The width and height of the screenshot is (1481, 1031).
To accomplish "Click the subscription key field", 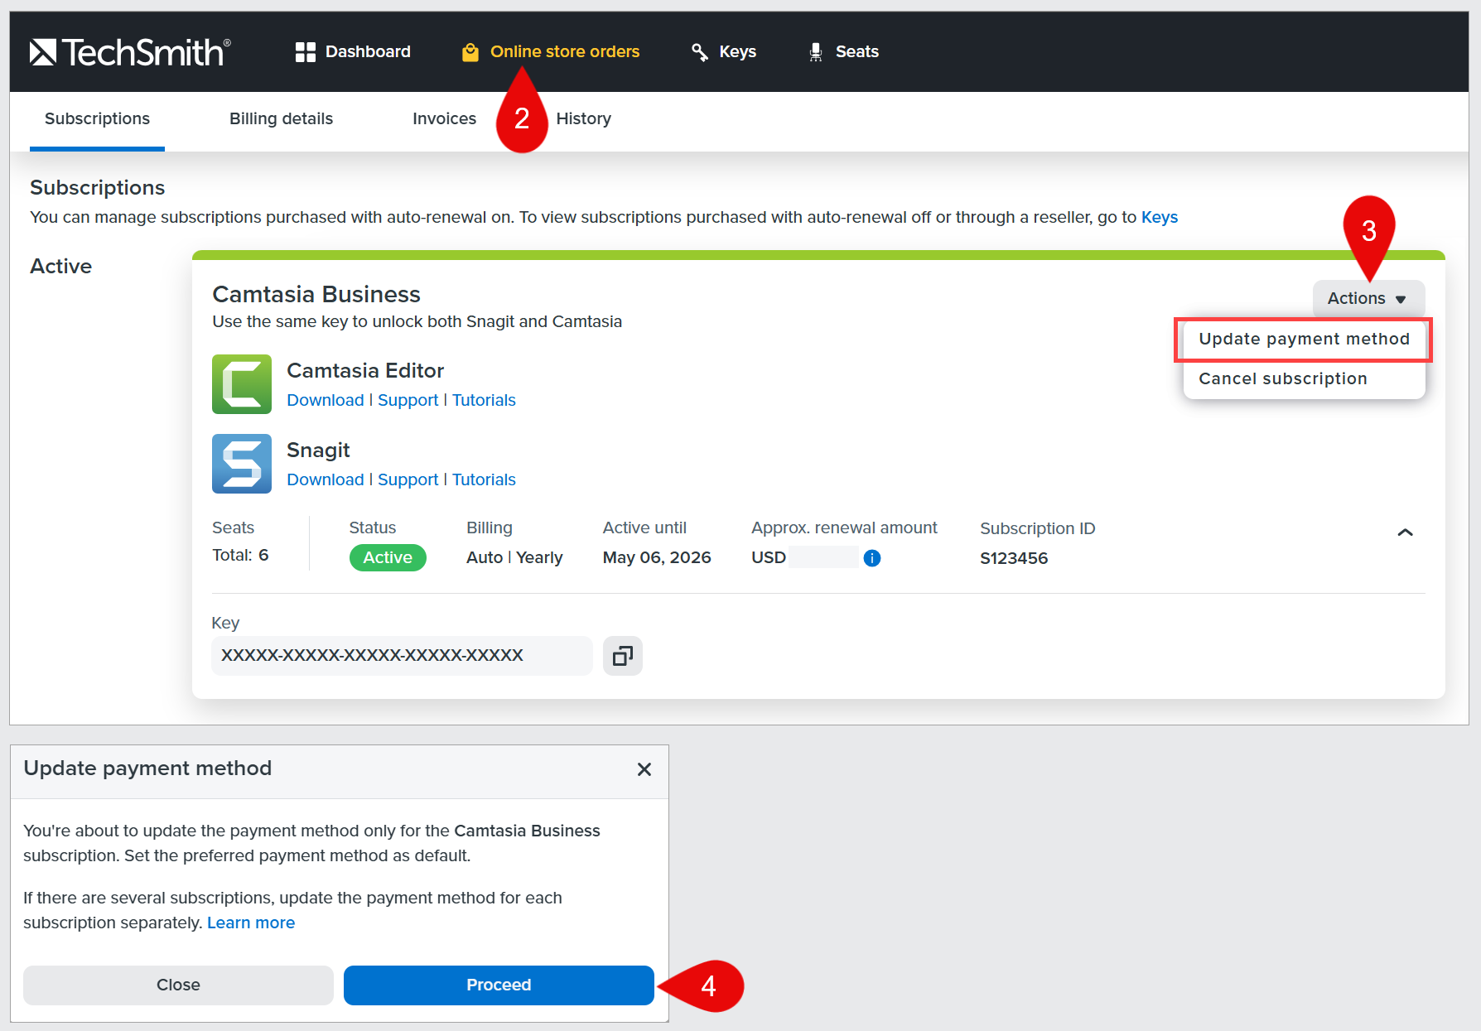I will coord(402,656).
